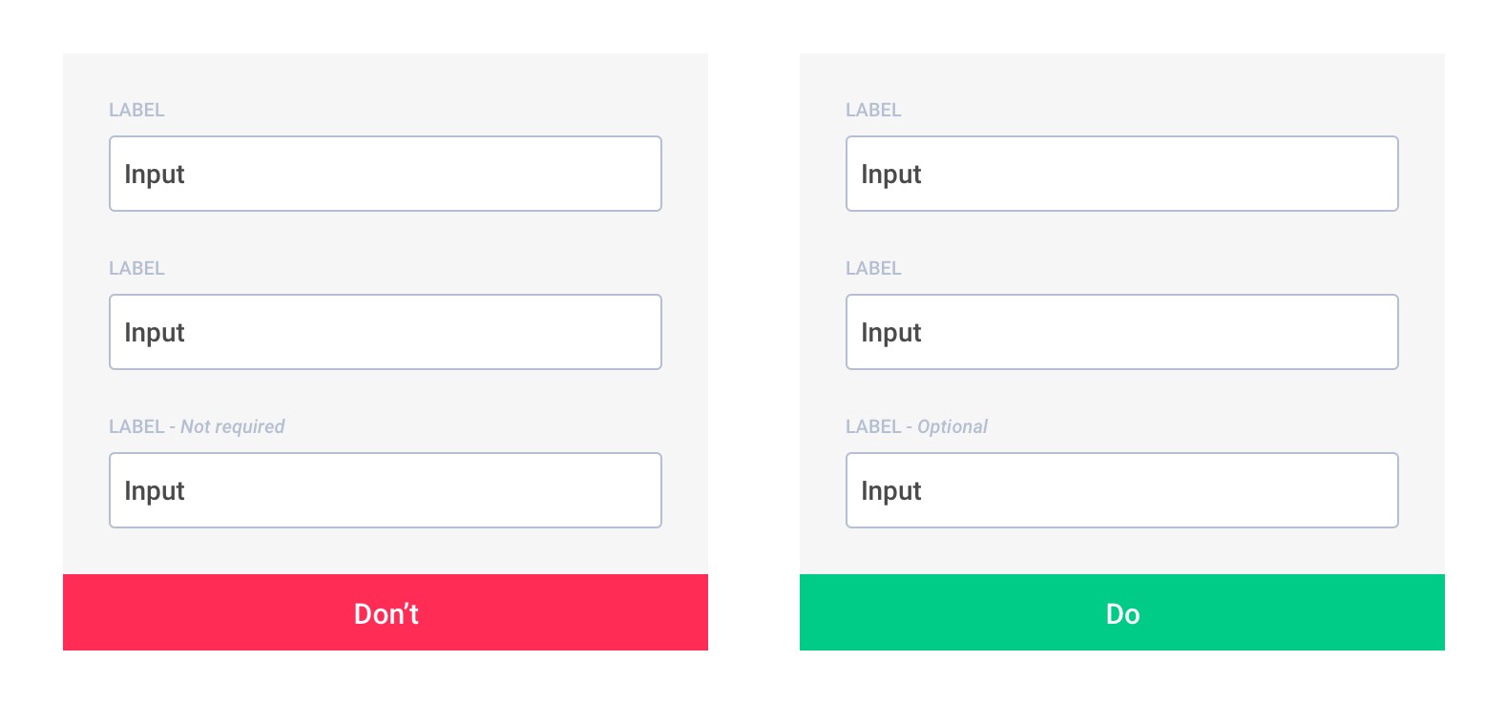The height and width of the screenshot is (702, 1506).
Task: Click the green Do banner
Action: pyautogui.click(x=1122, y=612)
